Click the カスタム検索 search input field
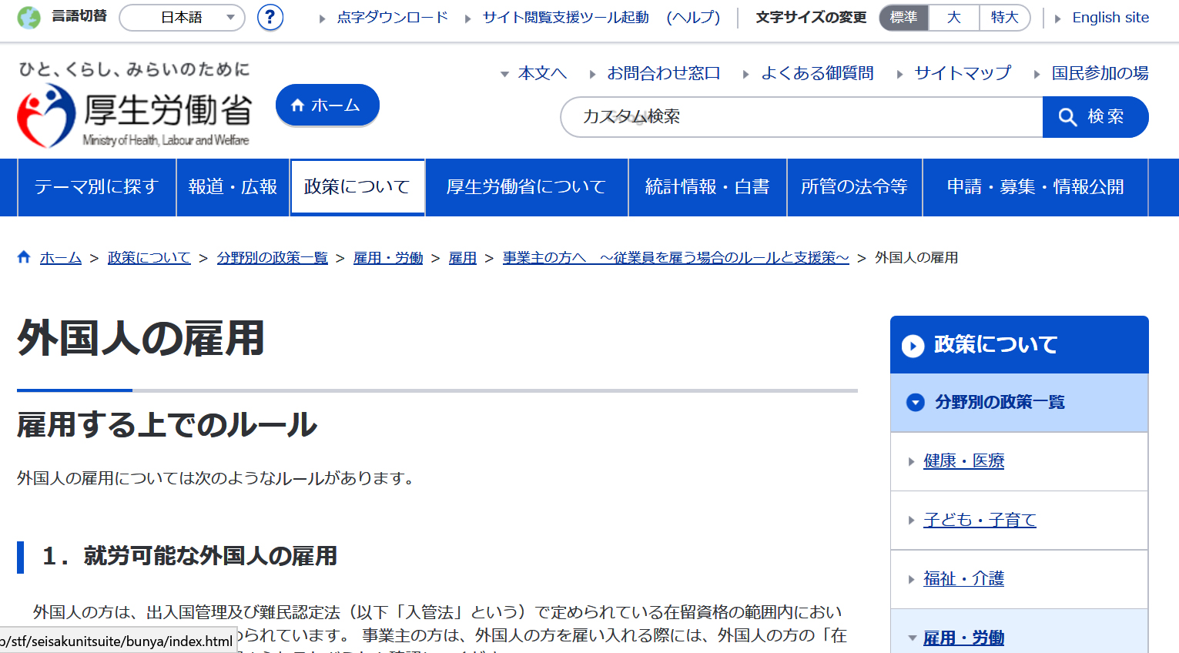Image resolution: width=1179 pixels, height=653 pixels. point(801,117)
